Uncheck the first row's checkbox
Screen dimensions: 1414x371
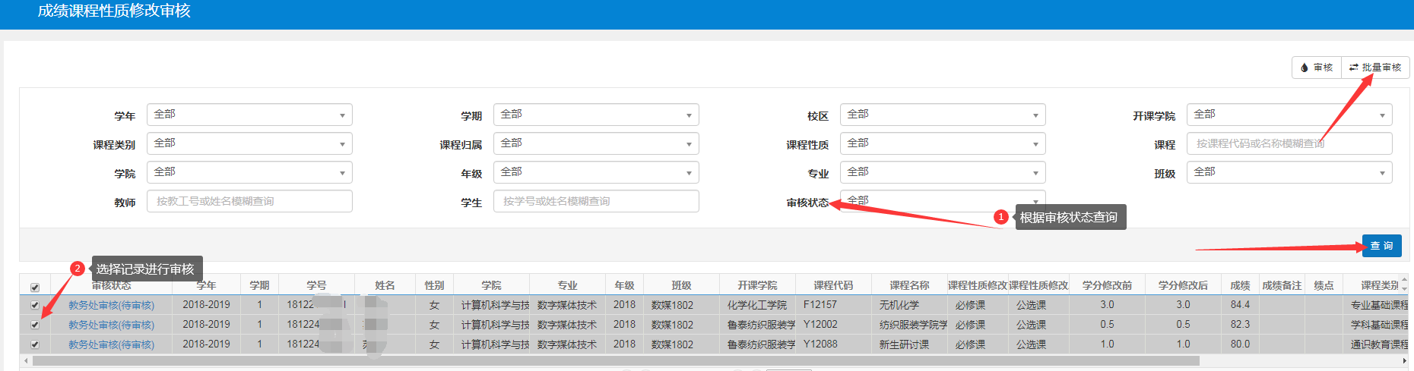coord(35,305)
